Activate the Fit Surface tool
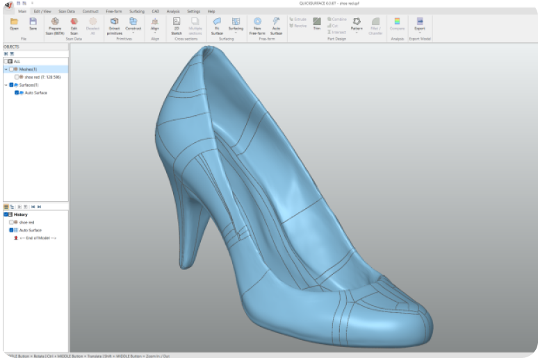Viewport: 538px width, 358px height. pyautogui.click(x=217, y=22)
